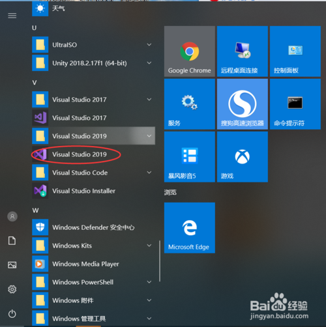
Task: Expand Visual Studio 2019 folder chevron
Action: click(x=149, y=136)
